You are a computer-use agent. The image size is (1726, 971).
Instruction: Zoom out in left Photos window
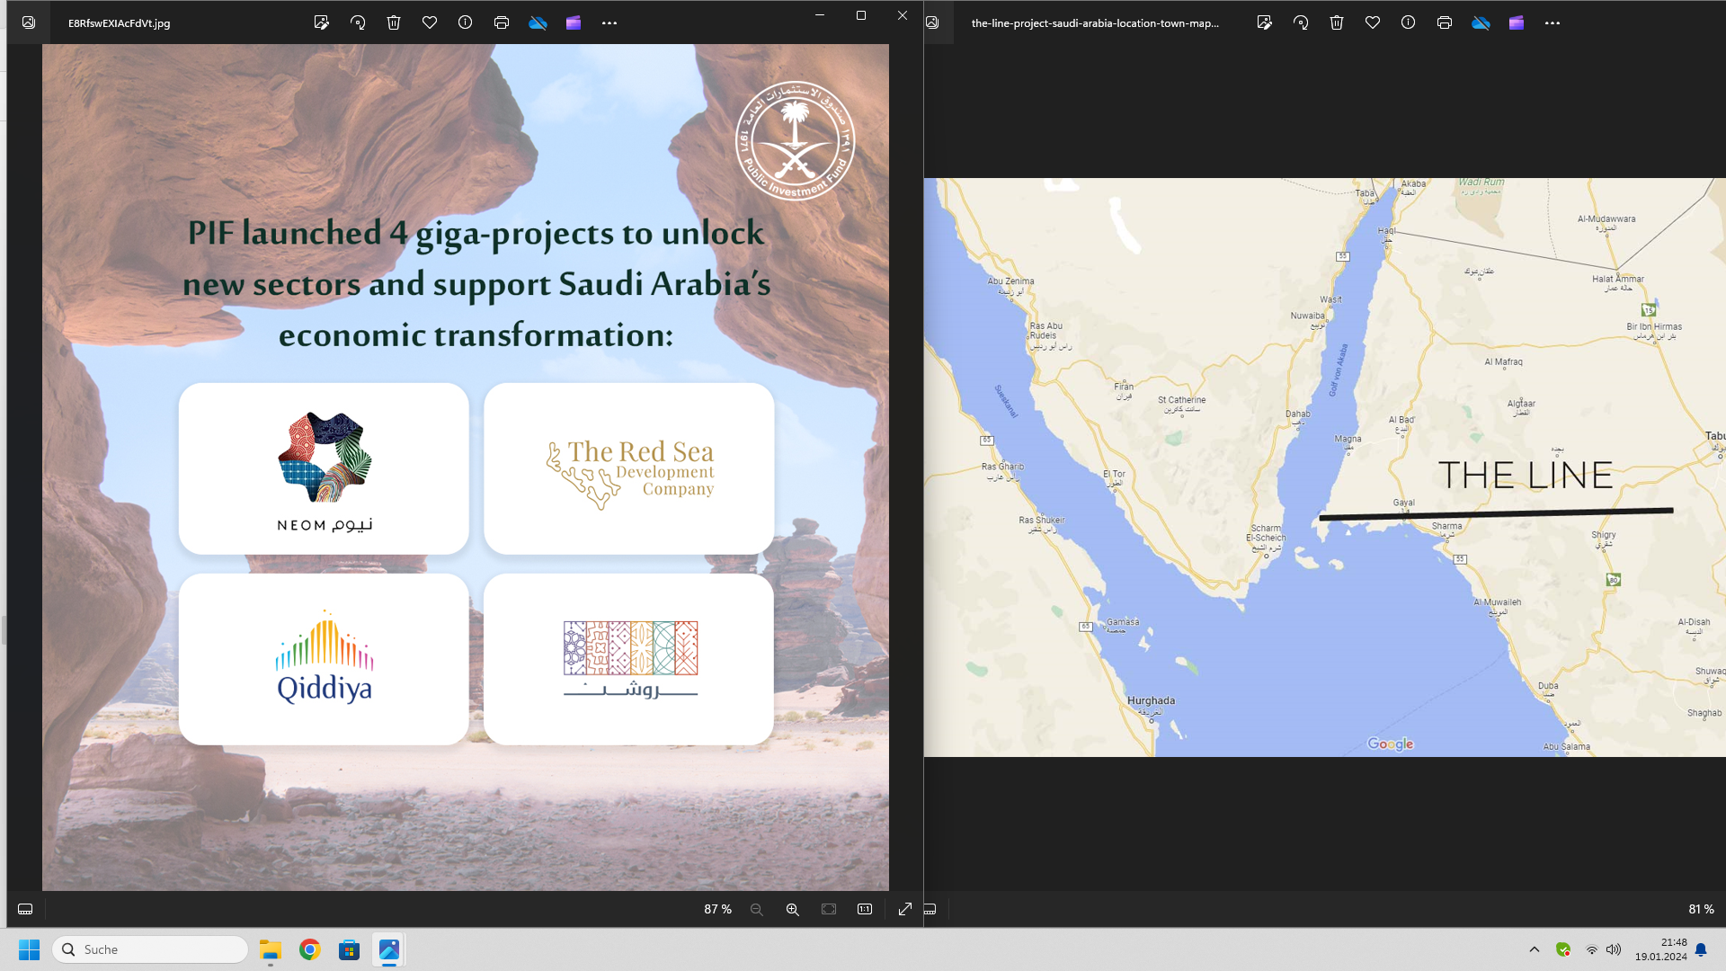pos(757,909)
